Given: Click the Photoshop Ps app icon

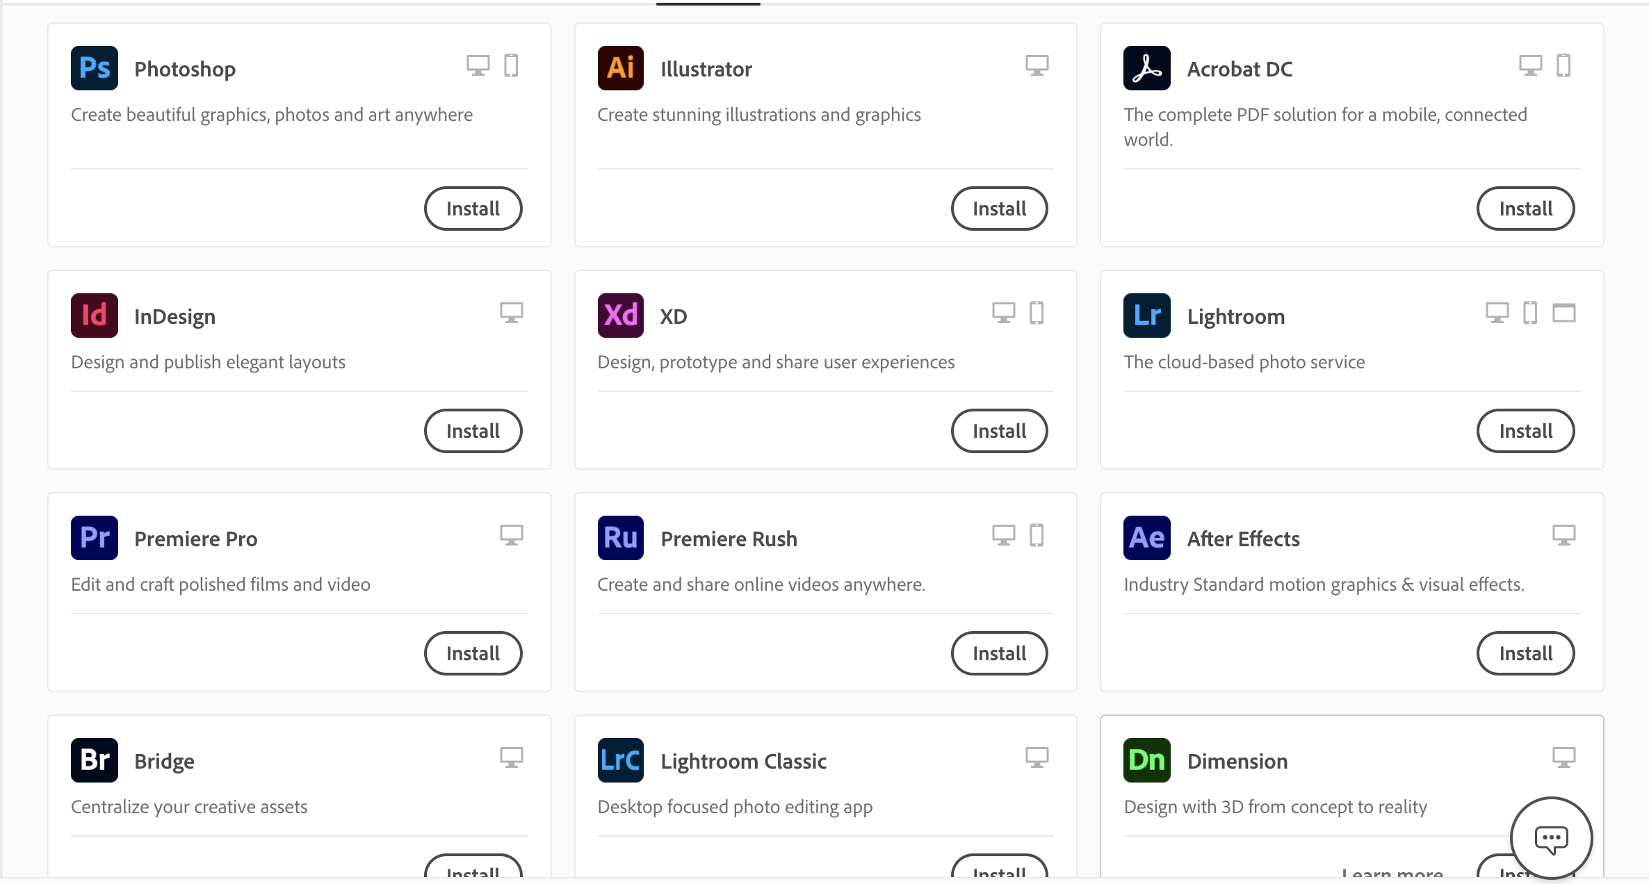Looking at the screenshot, I should pyautogui.click(x=95, y=68).
